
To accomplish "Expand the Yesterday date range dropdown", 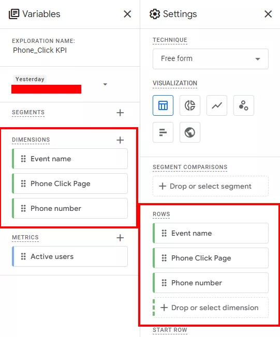I will point(105,84).
